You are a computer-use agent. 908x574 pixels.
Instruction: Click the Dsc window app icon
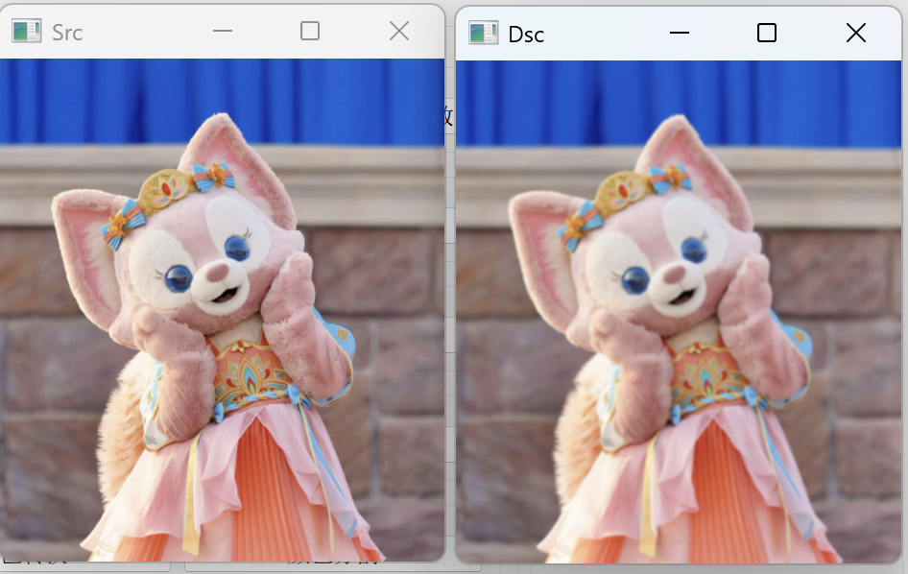[483, 33]
